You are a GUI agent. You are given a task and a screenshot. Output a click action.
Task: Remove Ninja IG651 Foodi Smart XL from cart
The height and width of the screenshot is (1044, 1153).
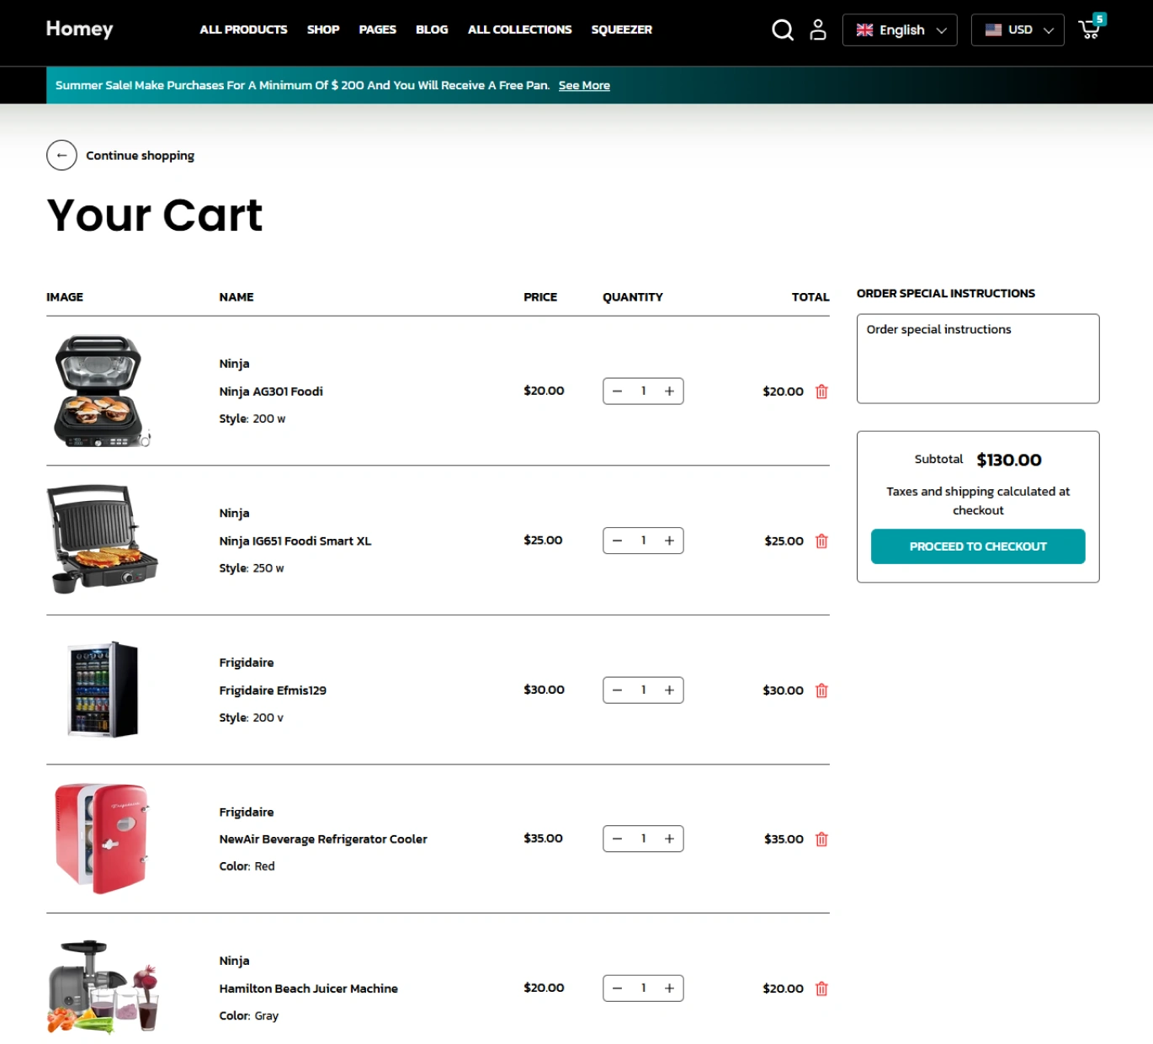click(821, 541)
